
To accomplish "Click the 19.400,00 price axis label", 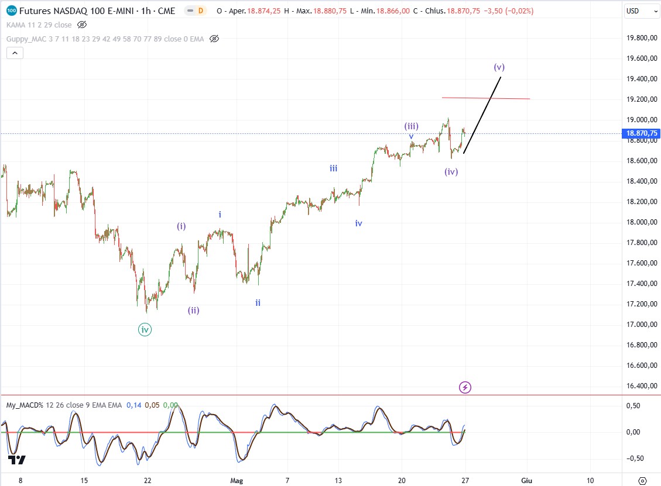I will point(642,79).
